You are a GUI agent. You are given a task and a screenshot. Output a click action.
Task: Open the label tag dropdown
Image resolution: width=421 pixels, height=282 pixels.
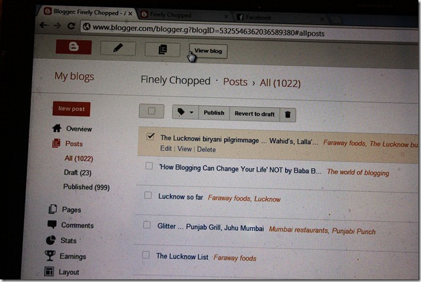(185, 112)
